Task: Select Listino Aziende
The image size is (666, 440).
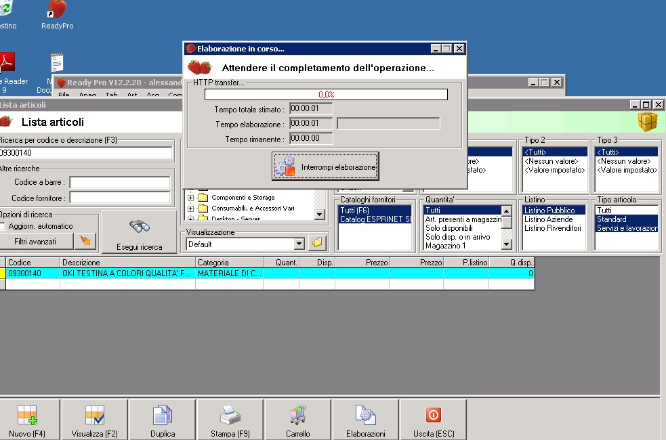Action: [x=554, y=219]
